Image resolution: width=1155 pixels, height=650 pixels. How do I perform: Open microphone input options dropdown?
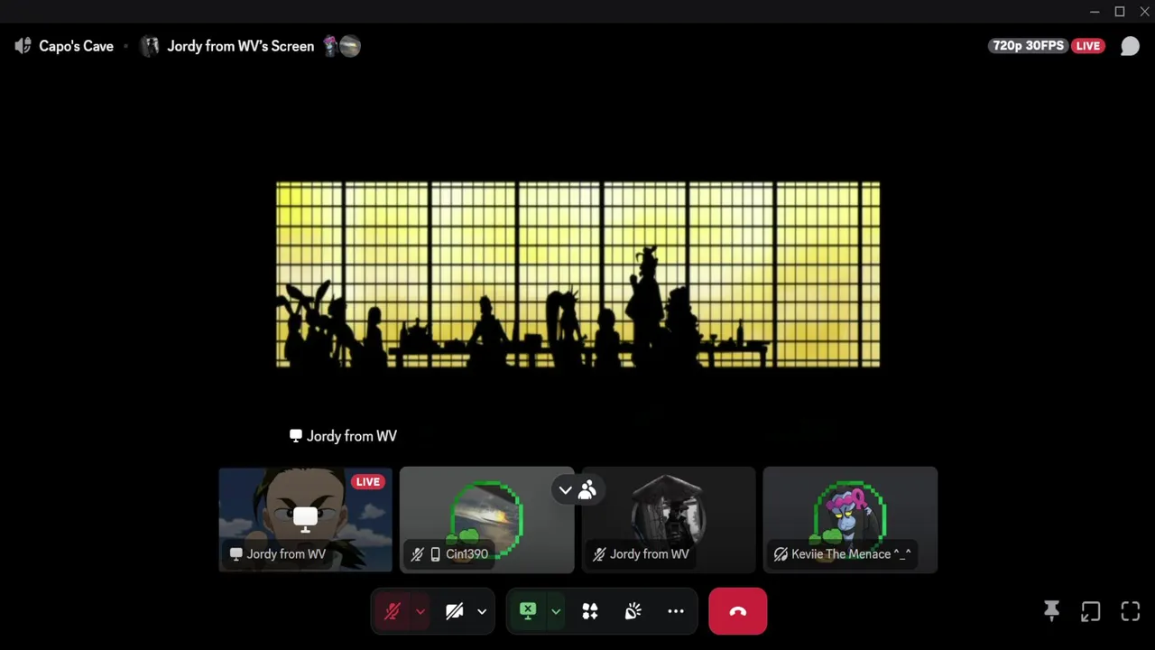tap(420, 611)
